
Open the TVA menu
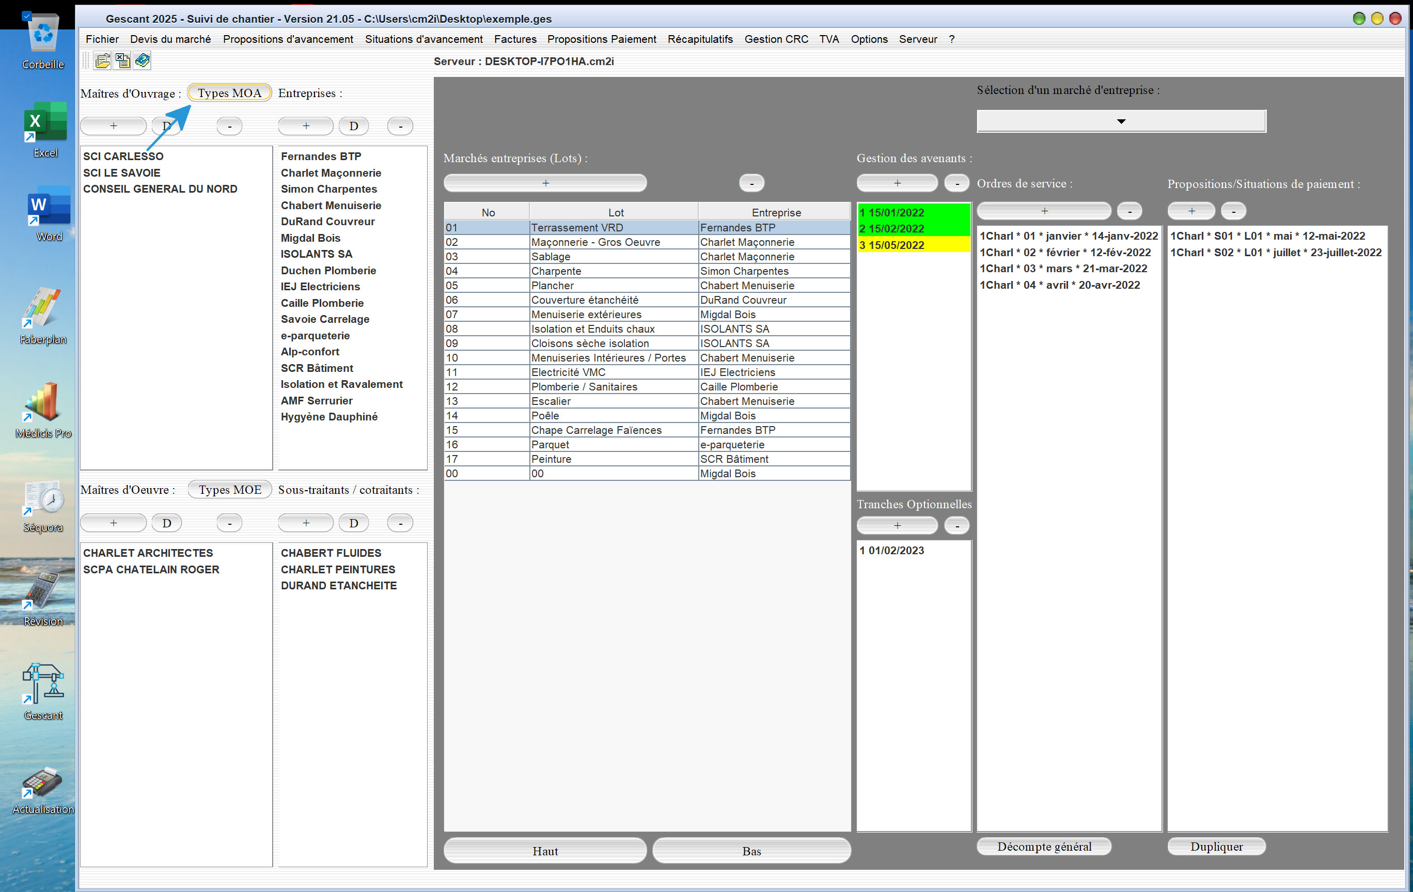[828, 39]
